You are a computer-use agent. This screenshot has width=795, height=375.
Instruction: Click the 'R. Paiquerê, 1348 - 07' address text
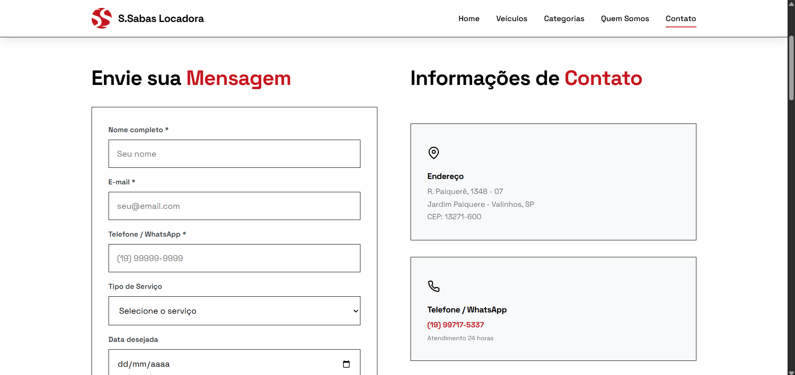(x=465, y=191)
